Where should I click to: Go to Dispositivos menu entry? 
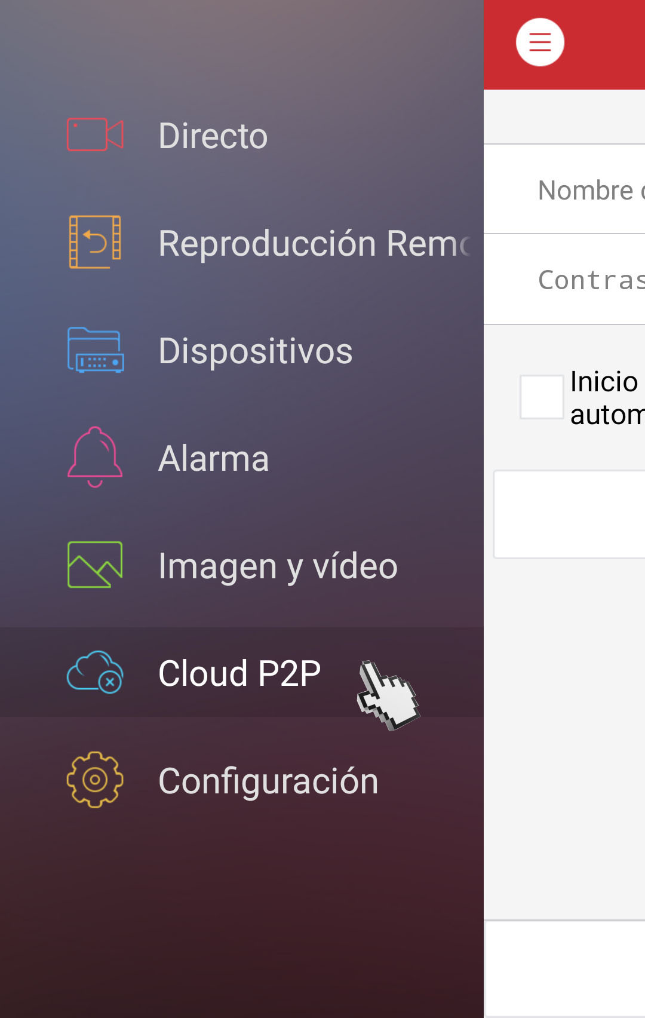tap(242, 350)
